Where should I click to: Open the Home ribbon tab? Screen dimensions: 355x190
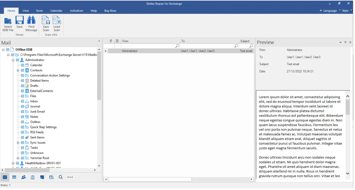11,11
